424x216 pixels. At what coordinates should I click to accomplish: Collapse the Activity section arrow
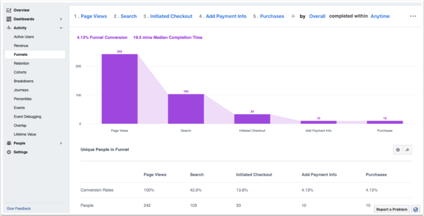tap(61, 28)
